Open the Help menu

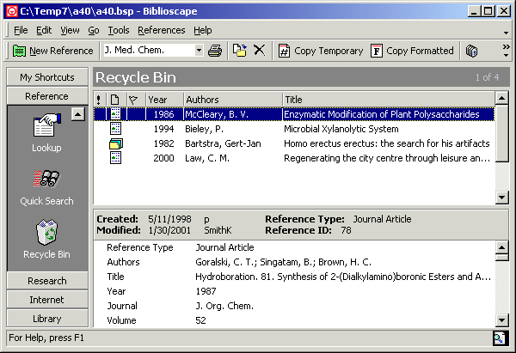click(202, 30)
